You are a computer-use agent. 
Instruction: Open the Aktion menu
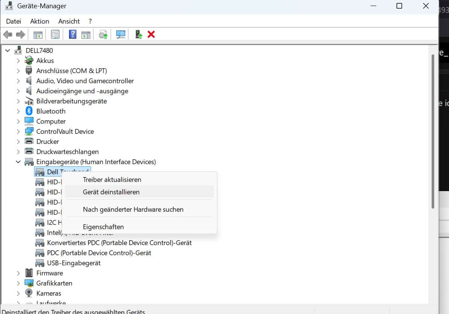[39, 21]
